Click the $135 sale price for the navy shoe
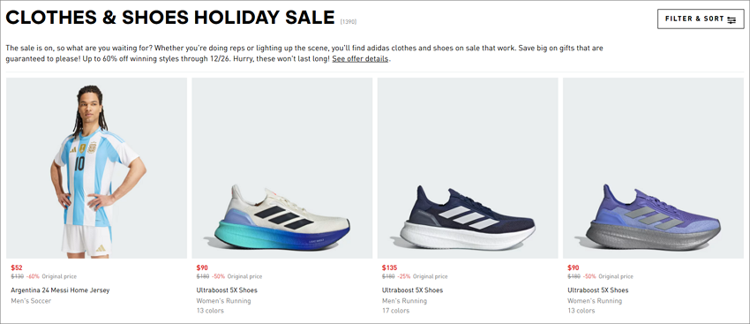Screen dimensions: 750x324 [x=389, y=267]
